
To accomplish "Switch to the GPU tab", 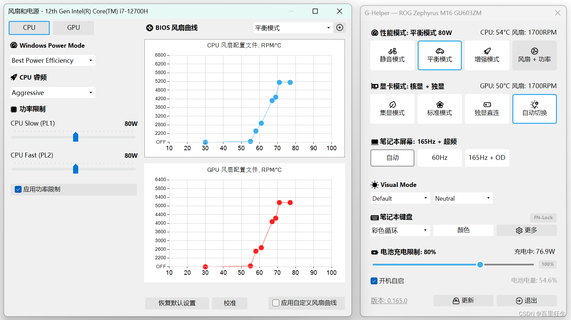I will pos(73,28).
